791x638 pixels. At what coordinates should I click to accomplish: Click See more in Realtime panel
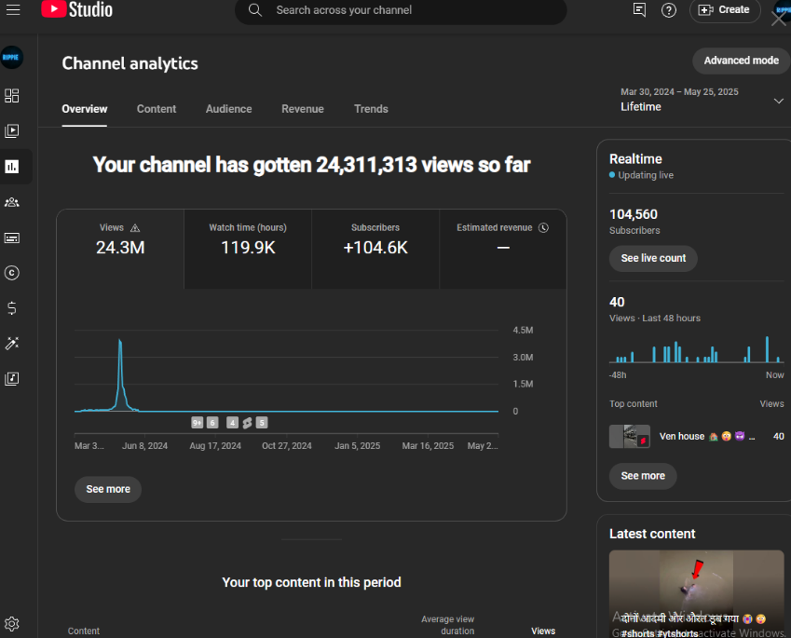[x=643, y=476]
